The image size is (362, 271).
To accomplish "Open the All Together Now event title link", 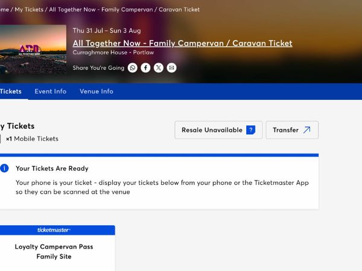I will coord(182,43).
